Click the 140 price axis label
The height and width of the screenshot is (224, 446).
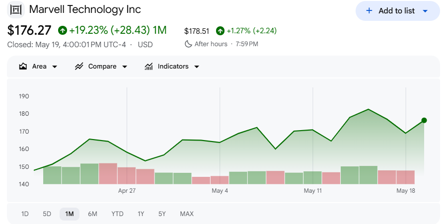coord(24,184)
